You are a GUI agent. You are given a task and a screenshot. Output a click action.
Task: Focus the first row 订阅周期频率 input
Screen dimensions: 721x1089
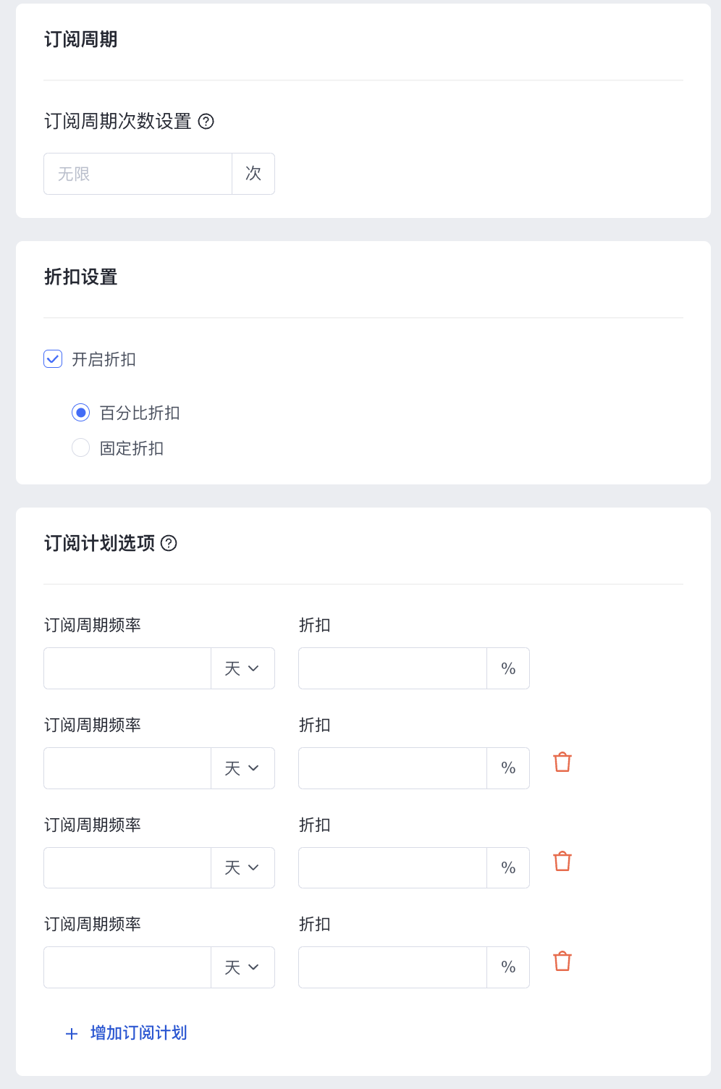click(x=127, y=668)
